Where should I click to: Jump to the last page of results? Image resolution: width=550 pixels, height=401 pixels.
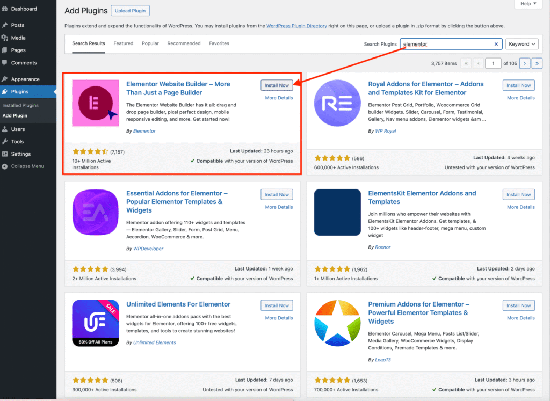(x=537, y=63)
